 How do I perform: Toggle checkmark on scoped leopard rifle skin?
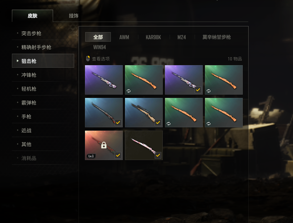(158, 122)
